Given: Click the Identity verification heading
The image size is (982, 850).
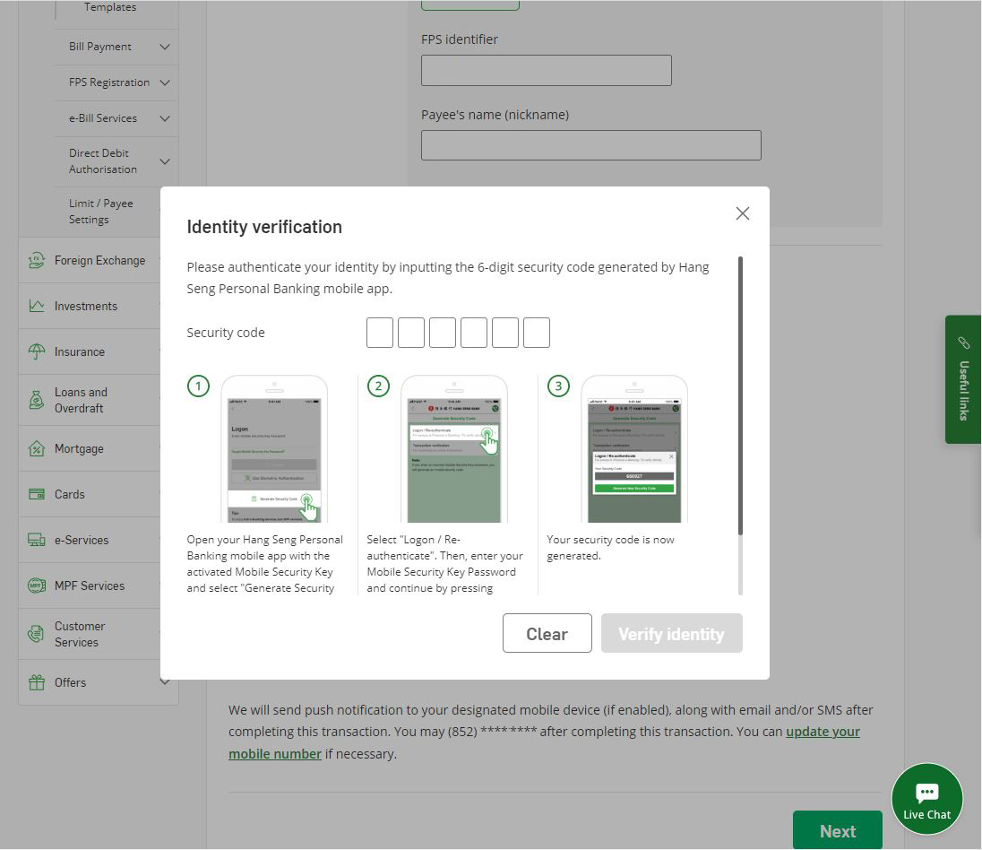Looking at the screenshot, I should click(x=264, y=227).
